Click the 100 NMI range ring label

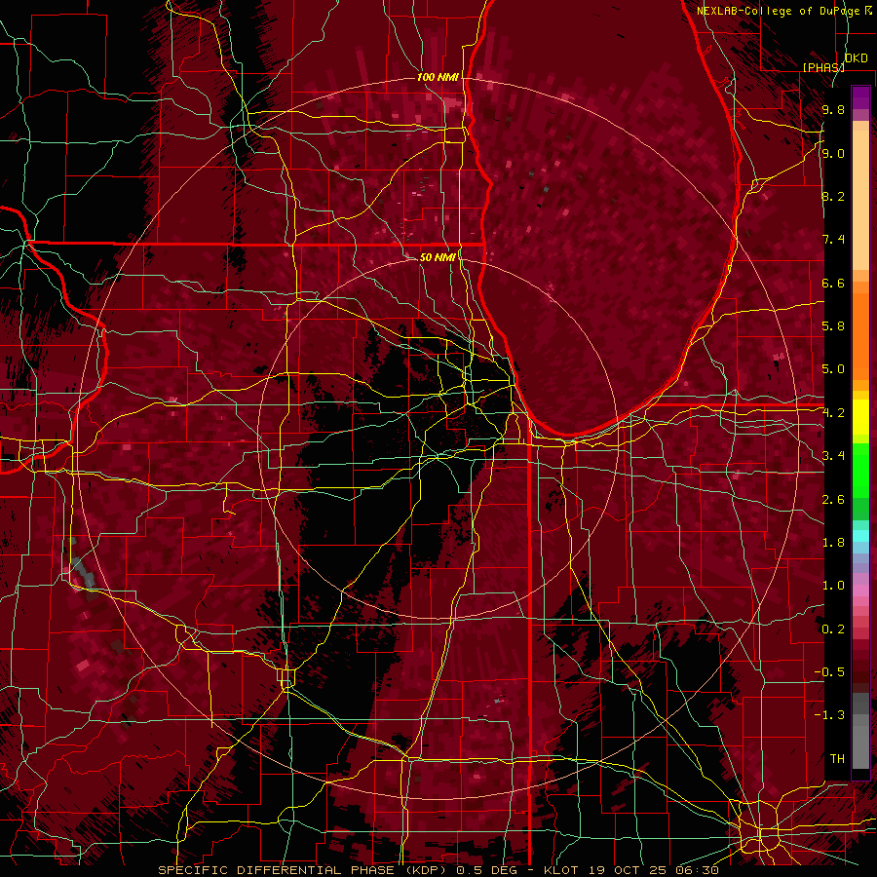[x=438, y=77]
